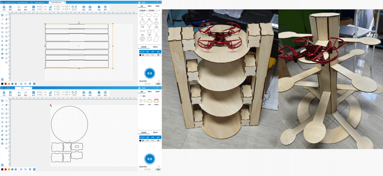
Task: Pick the red color swatch in top window
Action: coord(6,84)
